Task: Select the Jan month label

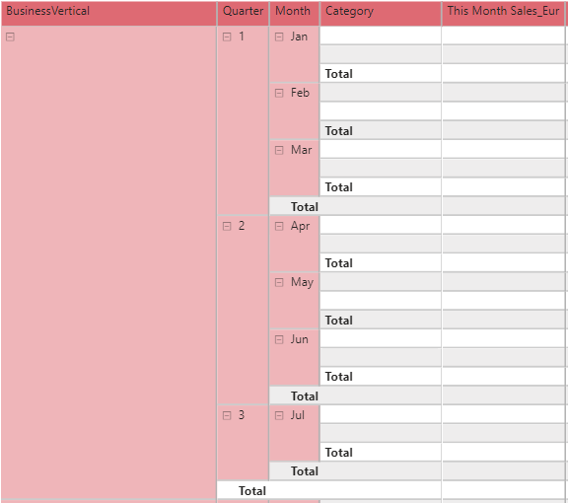Action: pos(299,36)
